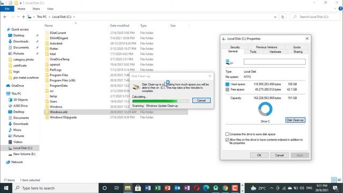The image size is (343, 193).
Task: Toggle Compress this drive checkbox
Action: (x=227, y=134)
